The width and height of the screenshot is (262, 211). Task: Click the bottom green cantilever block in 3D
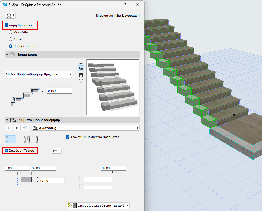(209, 121)
